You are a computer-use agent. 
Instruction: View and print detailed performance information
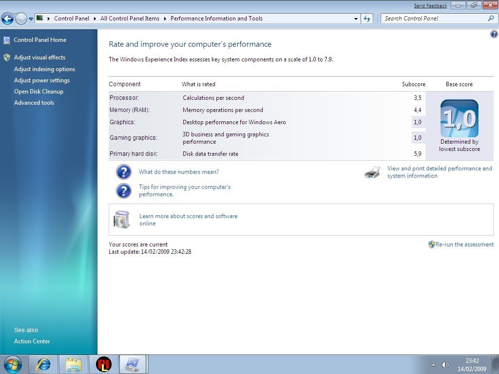(x=440, y=172)
